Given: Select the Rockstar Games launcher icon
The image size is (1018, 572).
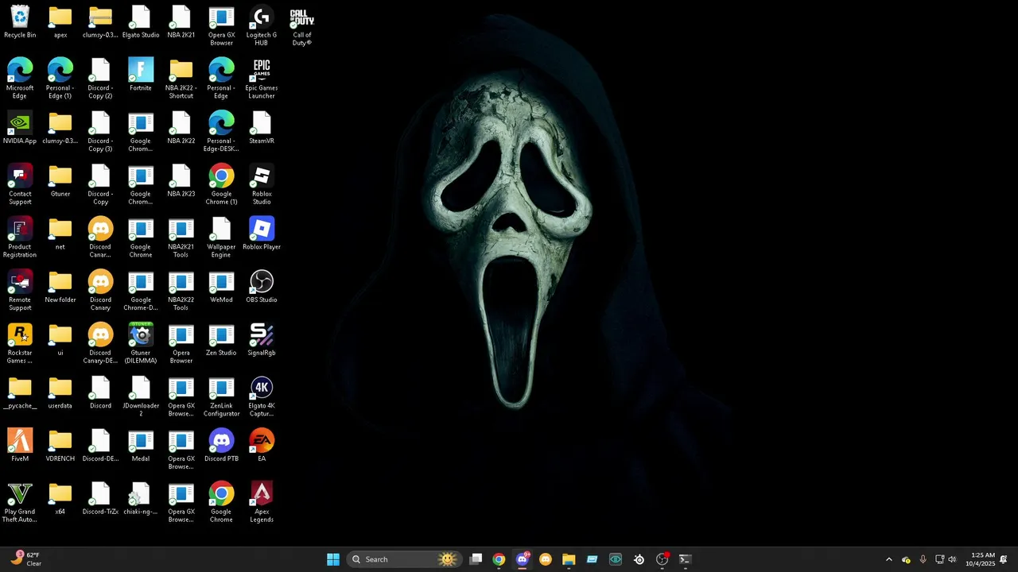Looking at the screenshot, I should 20,343.
